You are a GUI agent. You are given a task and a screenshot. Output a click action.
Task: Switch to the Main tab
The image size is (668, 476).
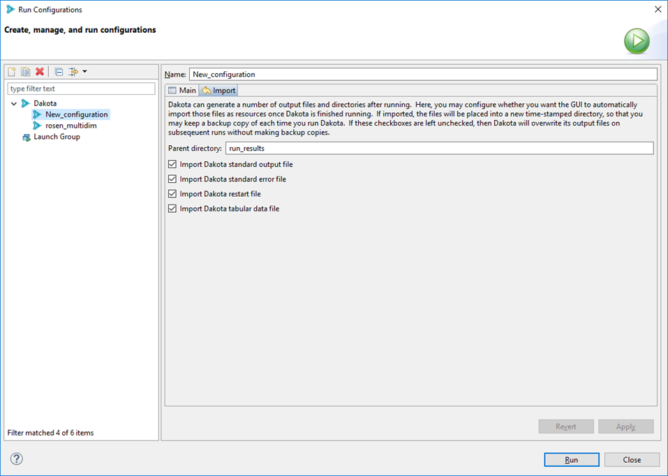pyautogui.click(x=182, y=91)
